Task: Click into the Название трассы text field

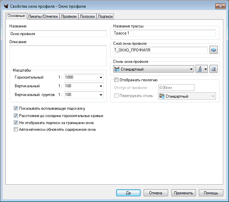Action: coord(164,33)
